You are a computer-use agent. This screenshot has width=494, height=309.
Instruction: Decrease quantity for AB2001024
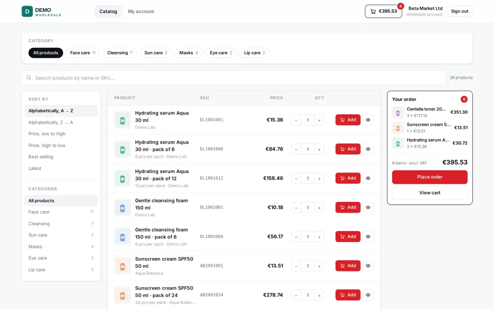[x=296, y=295]
